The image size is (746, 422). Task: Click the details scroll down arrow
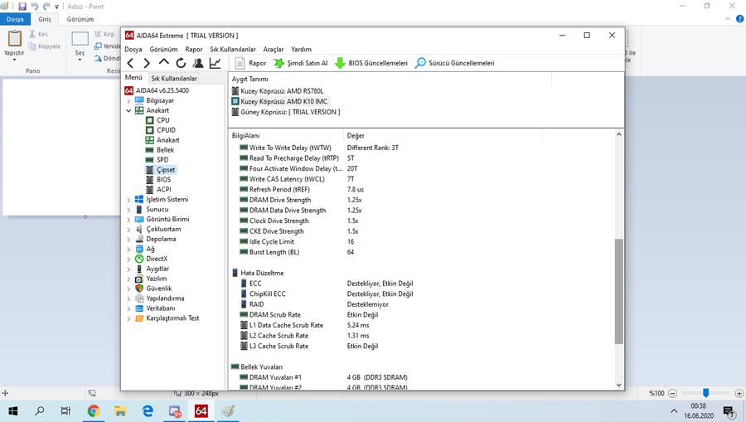619,385
